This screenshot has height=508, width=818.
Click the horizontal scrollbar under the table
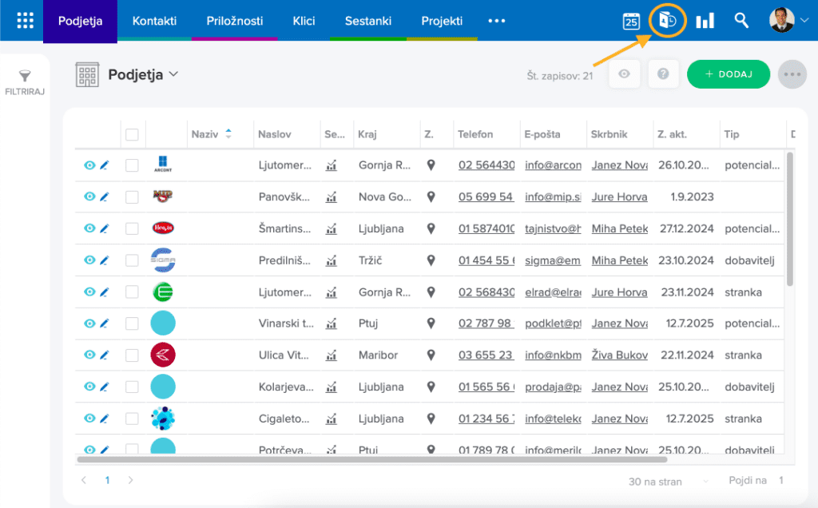[371, 459]
